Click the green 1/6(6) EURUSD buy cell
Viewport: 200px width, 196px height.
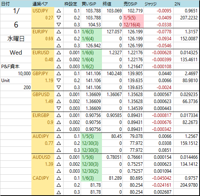pyautogui.click(x=91, y=53)
